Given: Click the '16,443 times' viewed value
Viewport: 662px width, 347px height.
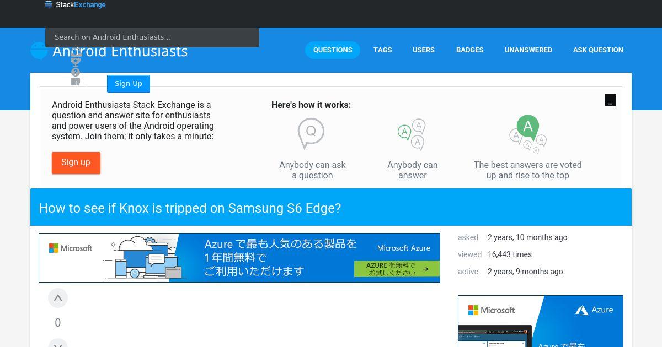Looking at the screenshot, I should pos(510,254).
